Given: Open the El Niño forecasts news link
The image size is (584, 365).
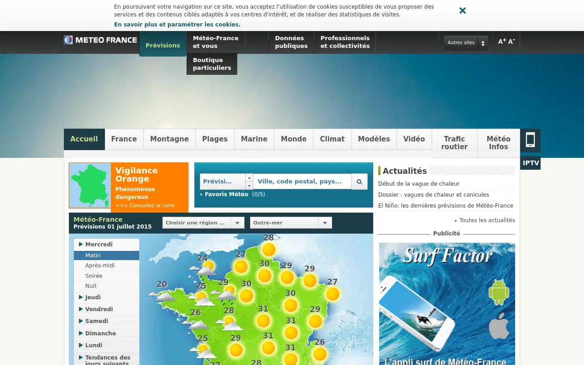Looking at the screenshot, I should pos(446,206).
